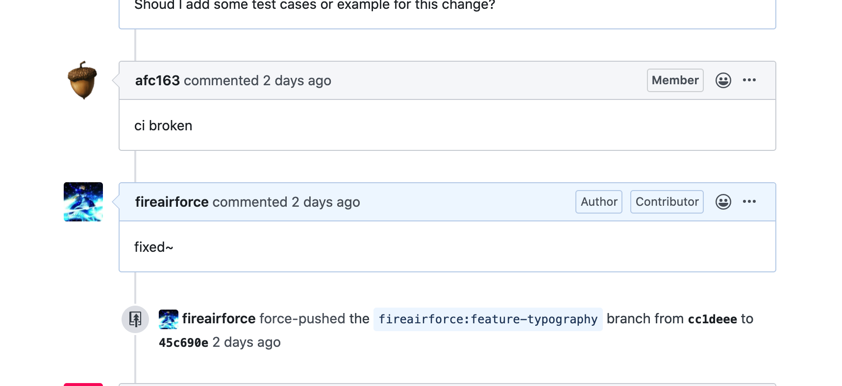Open fireairforce link in force-push event
This screenshot has height=386, width=842.
pos(219,319)
